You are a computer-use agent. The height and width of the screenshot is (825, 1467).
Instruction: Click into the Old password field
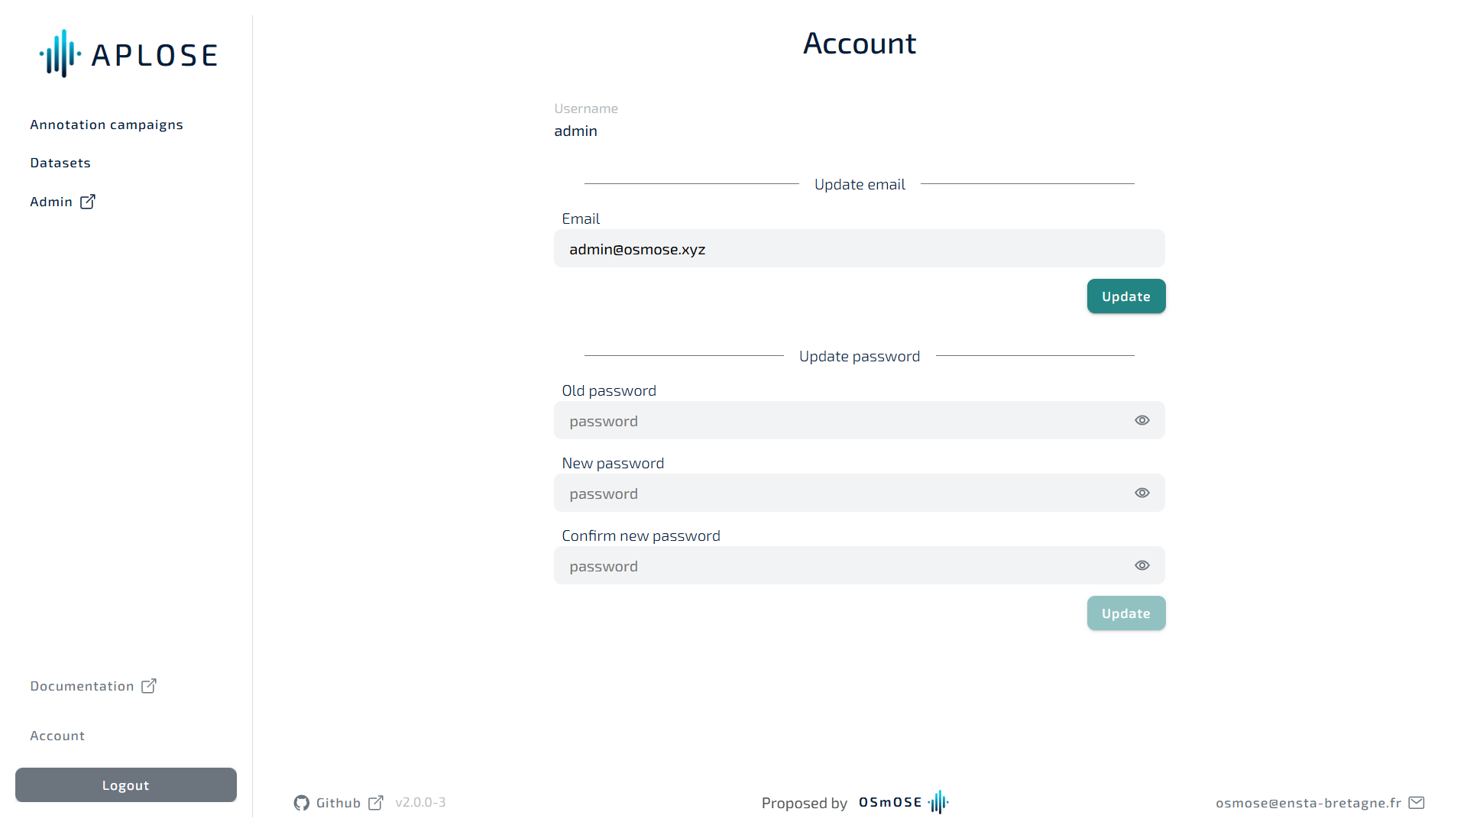(840, 421)
